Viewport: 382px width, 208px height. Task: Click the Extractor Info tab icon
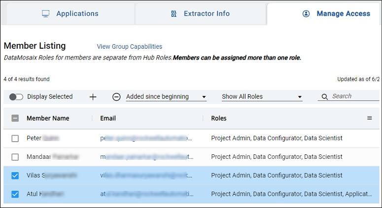pyautogui.click(x=174, y=14)
